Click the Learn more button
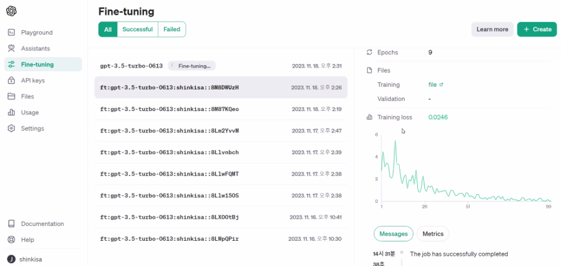Image resolution: width=561 pixels, height=266 pixels. point(492,29)
